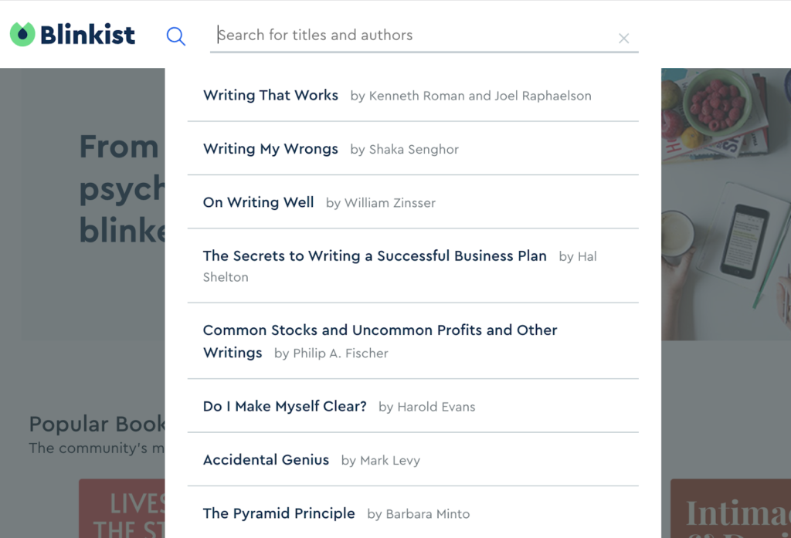Open Do I Make Myself Clear? result

coord(284,406)
